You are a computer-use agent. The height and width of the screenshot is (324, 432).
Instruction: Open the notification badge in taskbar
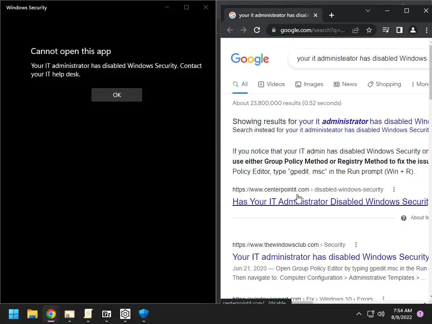click(x=420, y=314)
